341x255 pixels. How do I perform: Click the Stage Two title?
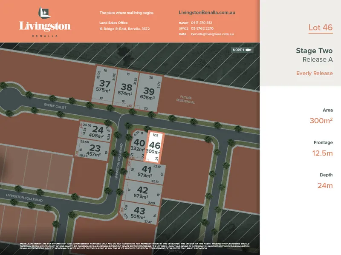[x=314, y=51]
